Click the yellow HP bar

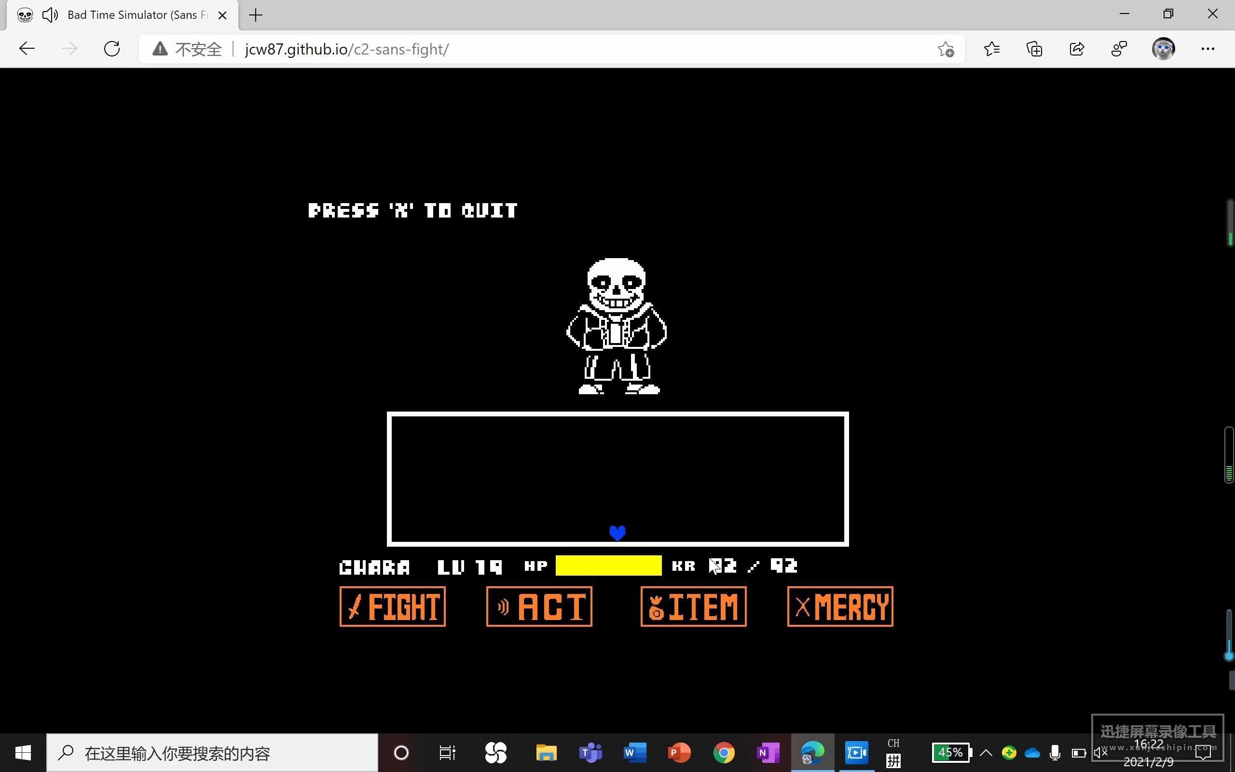coord(608,565)
